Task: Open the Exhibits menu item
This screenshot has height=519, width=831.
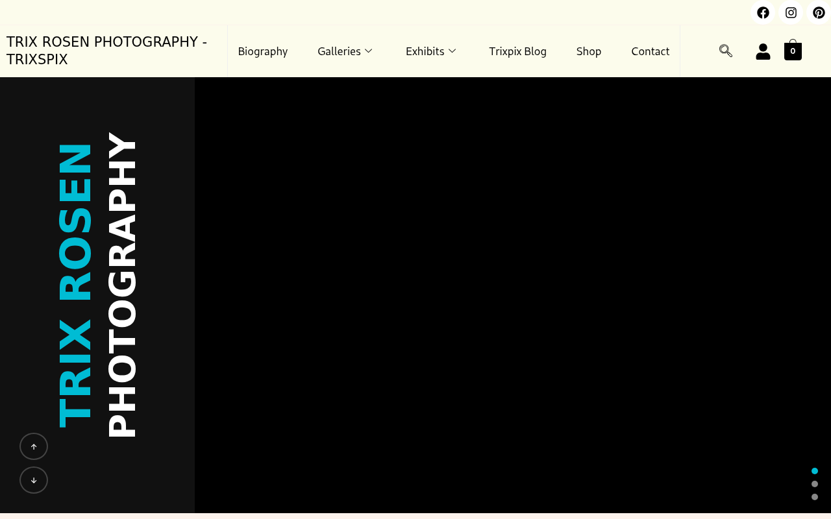Action: pyautogui.click(x=425, y=51)
